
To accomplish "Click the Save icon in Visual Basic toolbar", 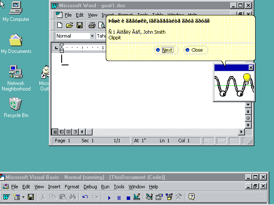I will click(x=31, y=197).
